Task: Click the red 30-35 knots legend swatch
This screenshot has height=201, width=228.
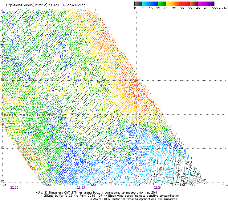Action: coord(186,4)
